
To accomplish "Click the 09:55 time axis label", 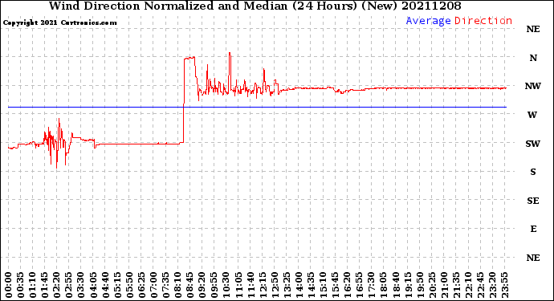I will (214, 285).
